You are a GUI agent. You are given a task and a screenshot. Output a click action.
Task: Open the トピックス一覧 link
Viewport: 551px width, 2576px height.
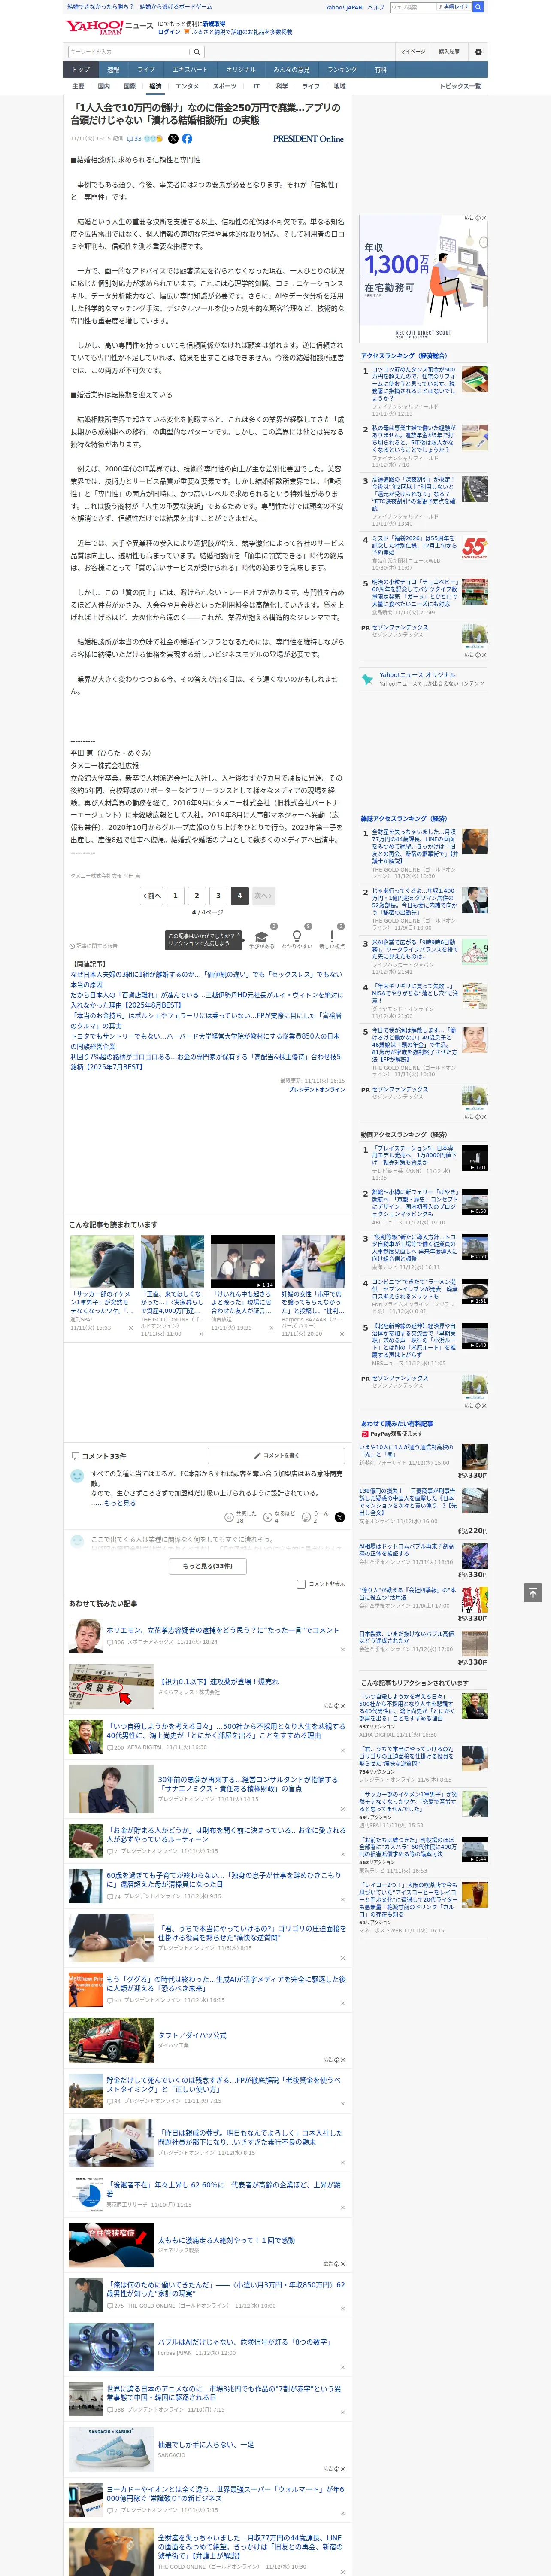tap(460, 86)
